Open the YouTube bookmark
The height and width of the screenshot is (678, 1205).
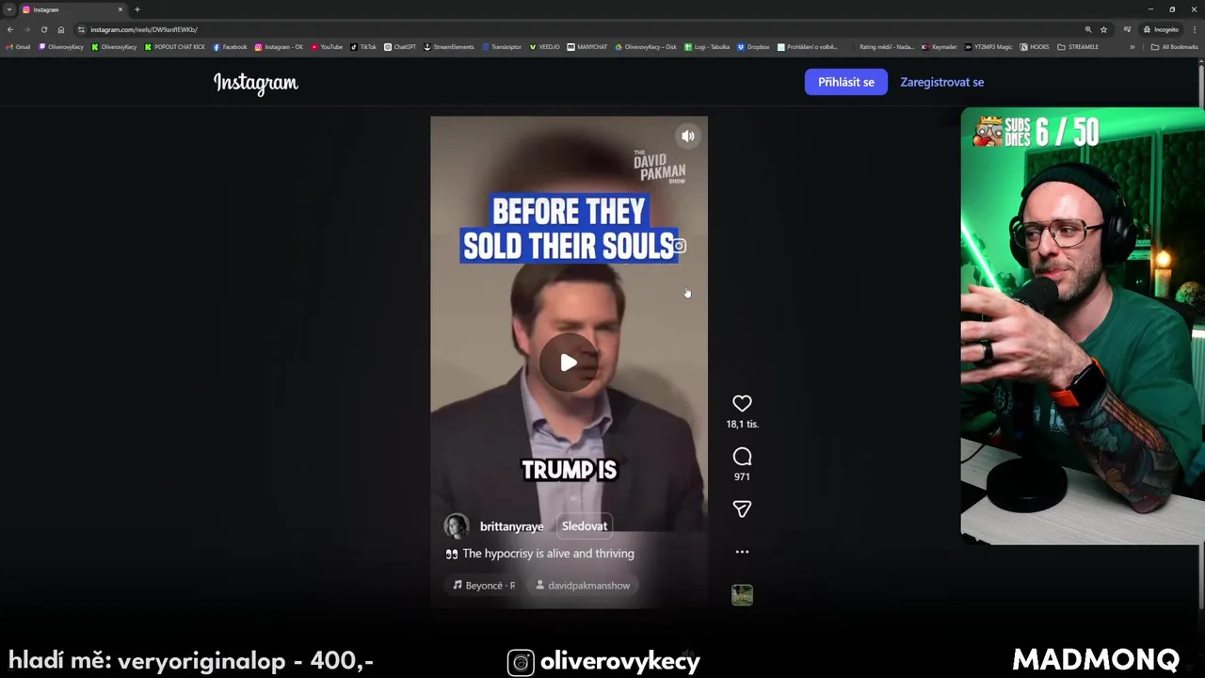pyautogui.click(x=327, y=47)
